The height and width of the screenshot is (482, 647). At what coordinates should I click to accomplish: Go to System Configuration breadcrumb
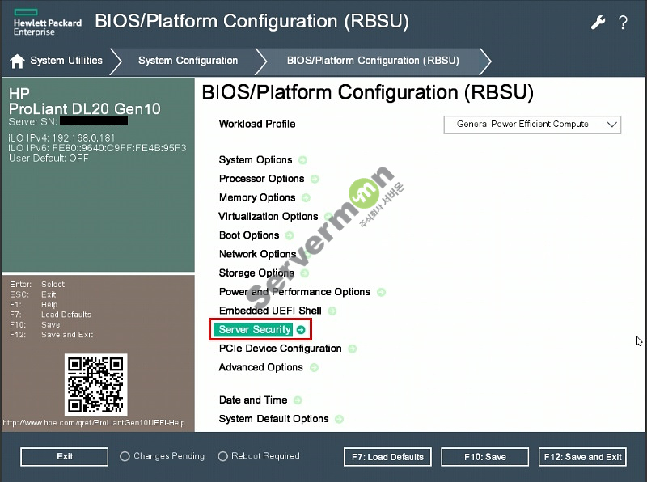tap(188, 61)
